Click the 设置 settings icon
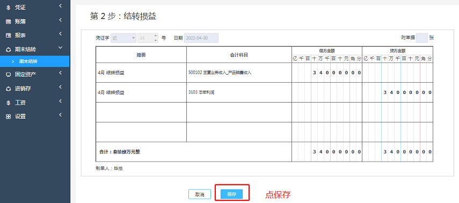 point(8,117)
